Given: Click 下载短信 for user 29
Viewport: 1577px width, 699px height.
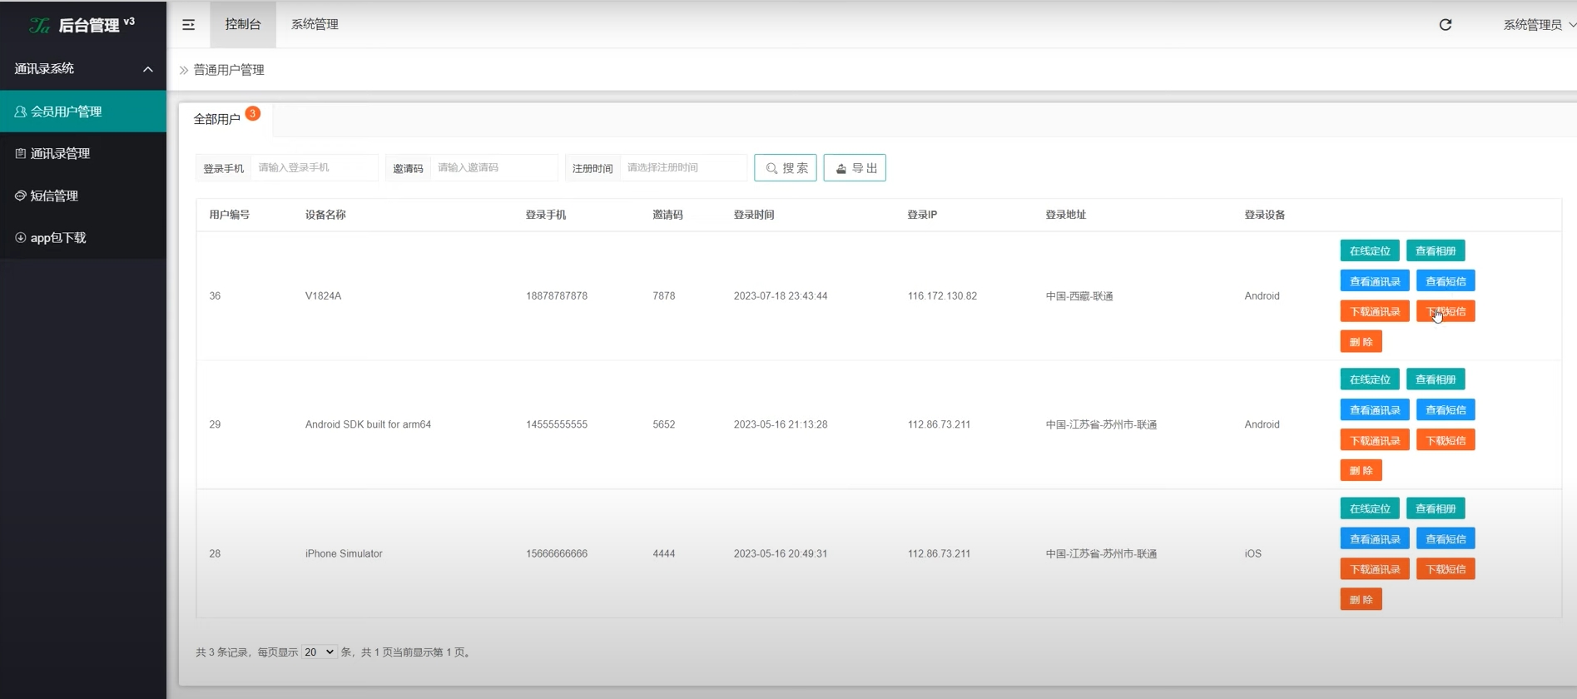Looking at the screenshot, I should (x=1446, y=440).
